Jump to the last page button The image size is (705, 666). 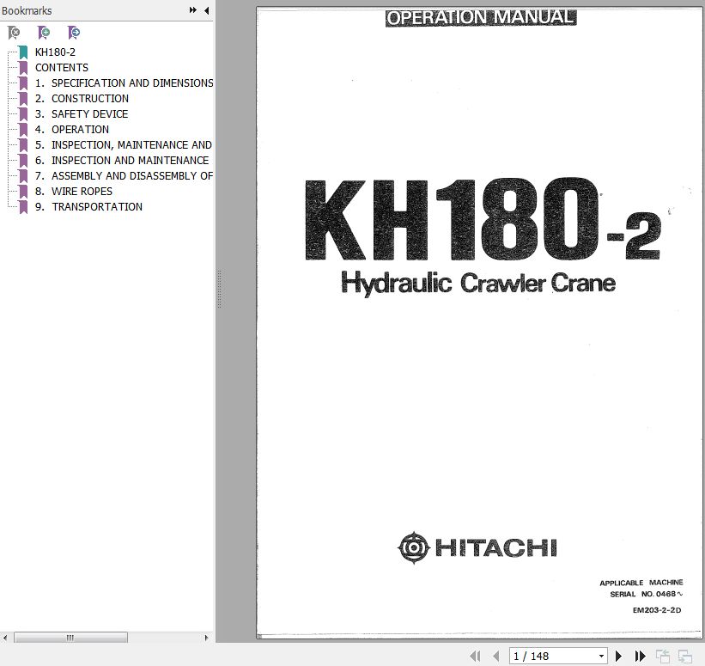click(x=640, y=656)
